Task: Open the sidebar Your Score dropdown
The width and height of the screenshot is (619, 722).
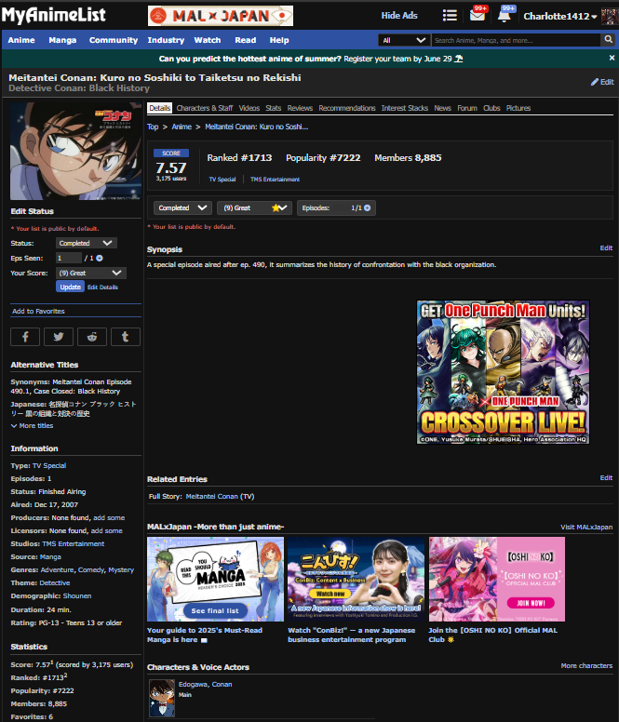Action: click(x=90, y=273)
